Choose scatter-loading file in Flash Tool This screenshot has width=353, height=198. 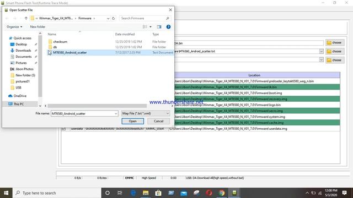point(335,51)
